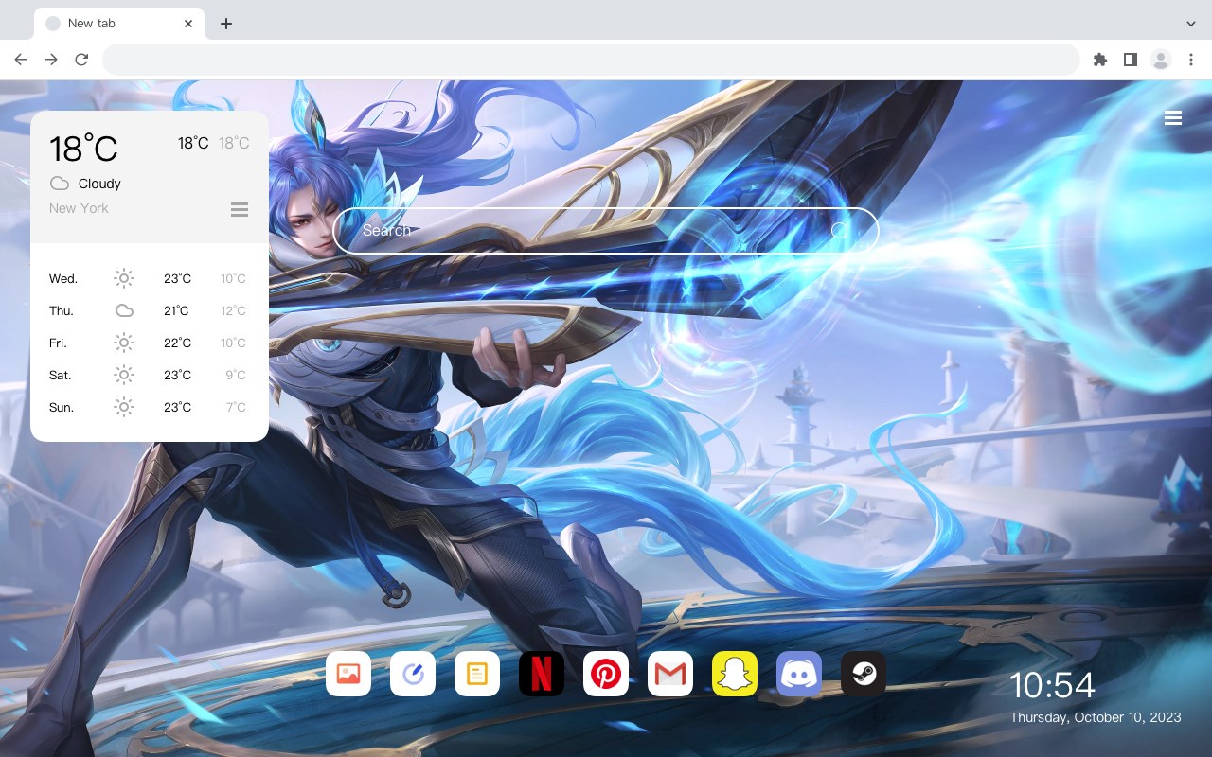Viewport: 1212px width, 757px height.
Task: Click the Search input field
Action: point(605,231)
